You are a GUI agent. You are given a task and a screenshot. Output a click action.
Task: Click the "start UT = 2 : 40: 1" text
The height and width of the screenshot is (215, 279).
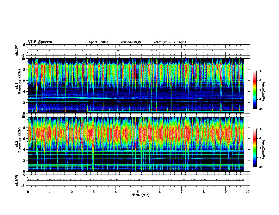coord(170,42)
